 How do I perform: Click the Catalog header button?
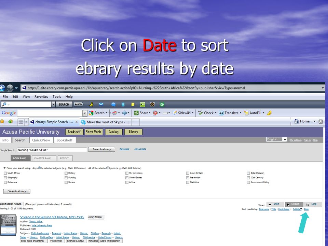coord(113,132)
